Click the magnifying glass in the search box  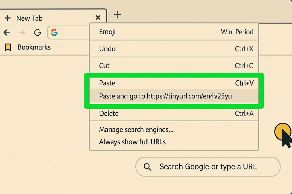pos(147,167)
